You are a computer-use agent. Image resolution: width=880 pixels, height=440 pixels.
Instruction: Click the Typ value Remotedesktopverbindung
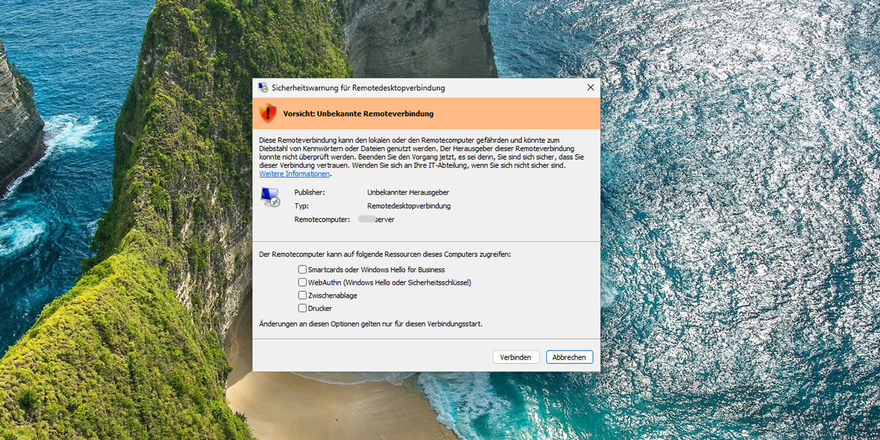coord(408,206)
